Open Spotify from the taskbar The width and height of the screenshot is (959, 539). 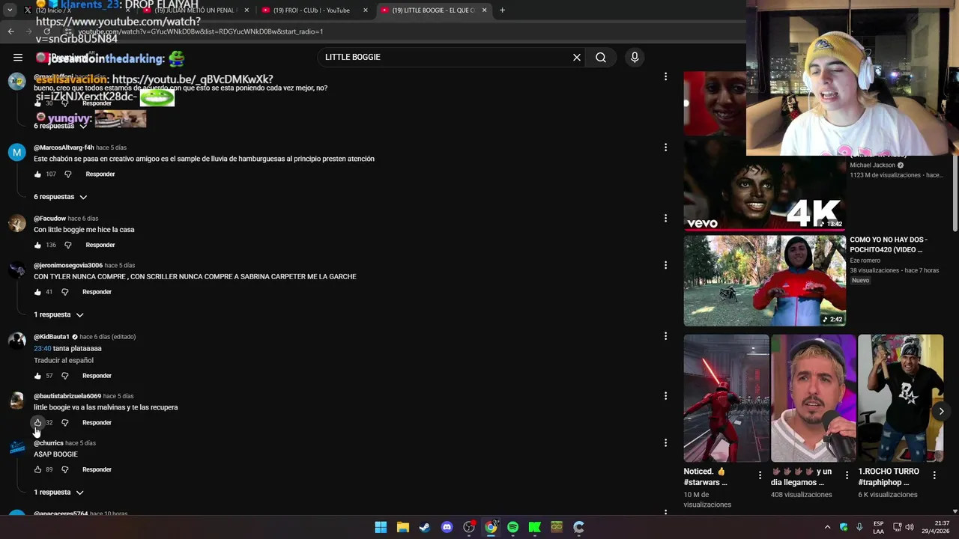tap(512, 527)
